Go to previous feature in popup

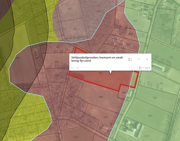tap(72, 68)
